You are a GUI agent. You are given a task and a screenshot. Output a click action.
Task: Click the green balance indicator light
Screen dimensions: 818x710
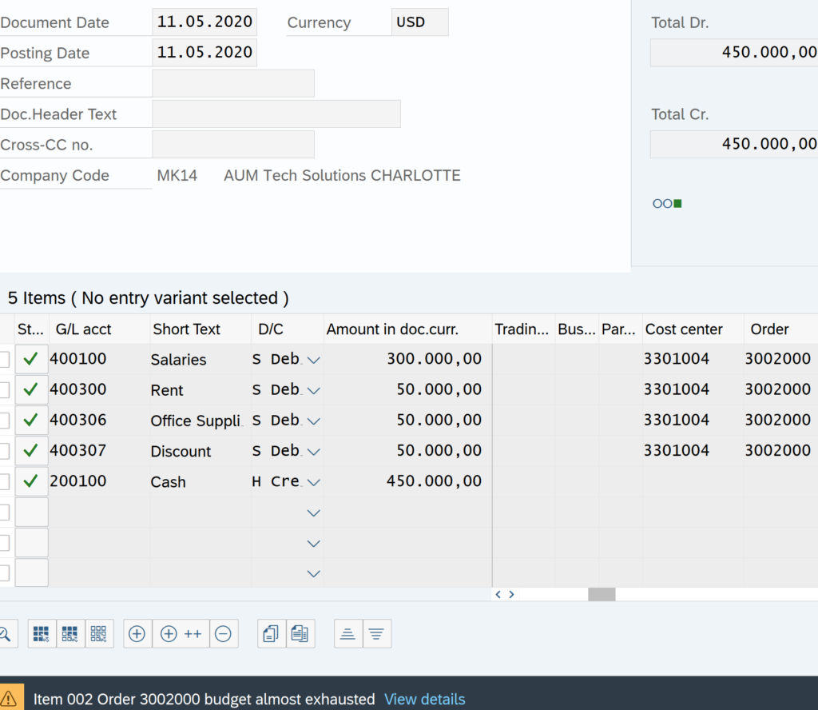pyautogui.click(x=677, y=204)
